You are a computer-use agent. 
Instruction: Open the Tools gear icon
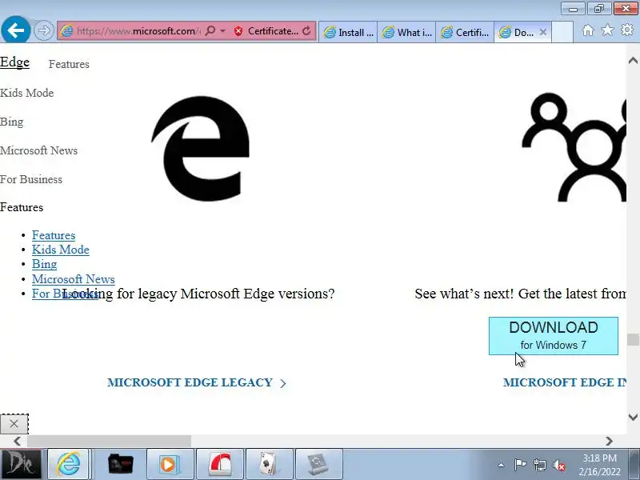pyautogui.click(x=627, y=30)
